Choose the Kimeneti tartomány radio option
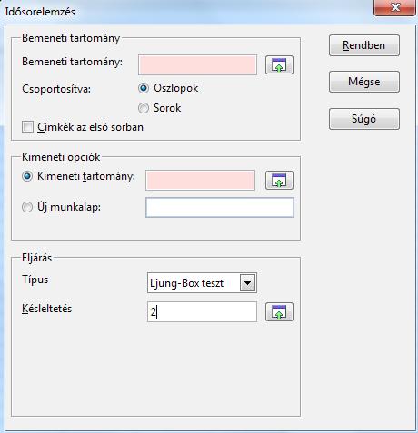Image resolution: width=418 pixels, height=433 pixels. point(27,176)
